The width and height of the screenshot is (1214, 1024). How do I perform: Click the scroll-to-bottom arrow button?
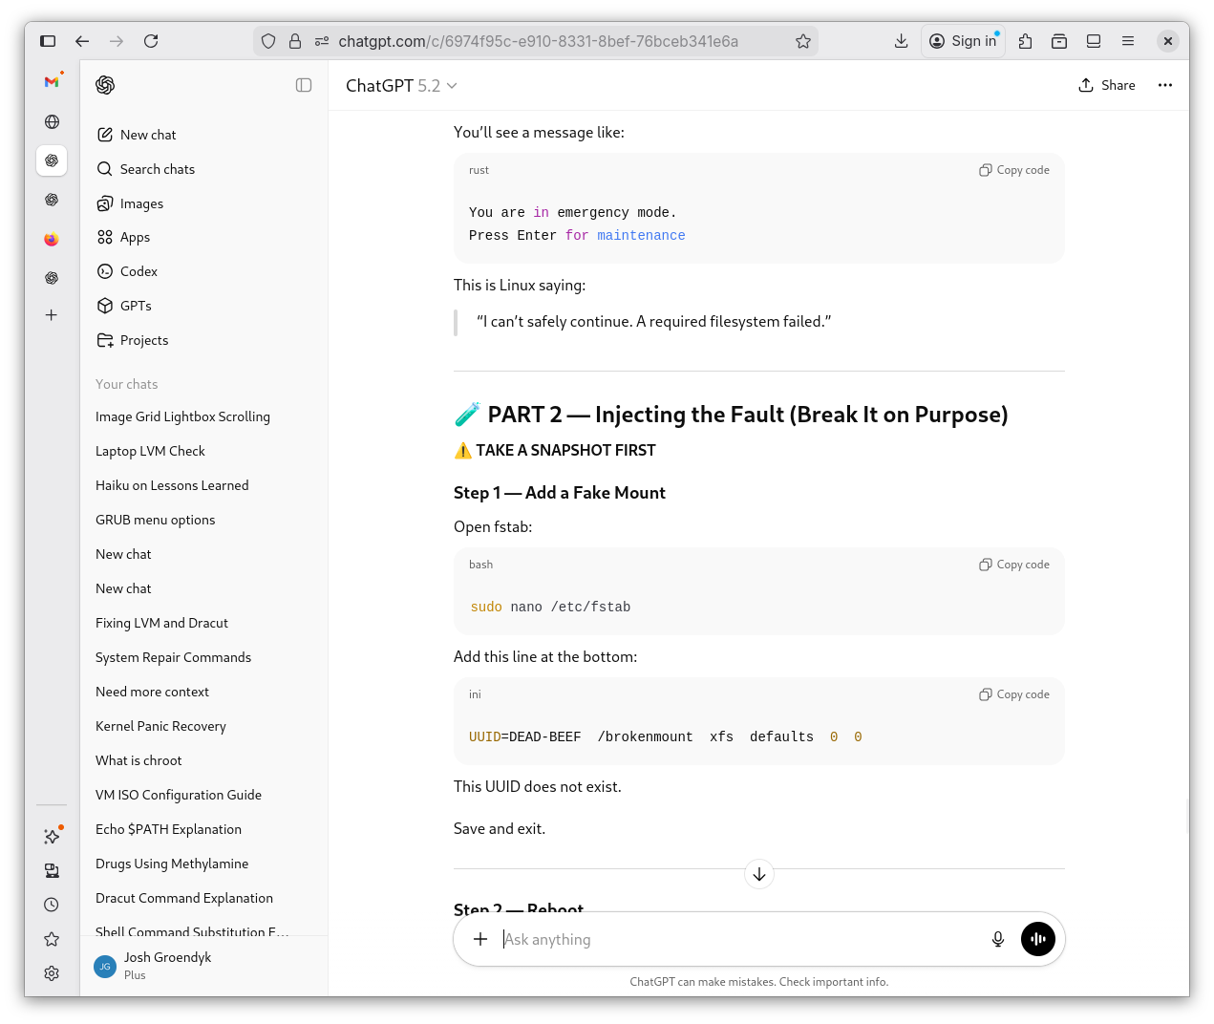point(758,874)
